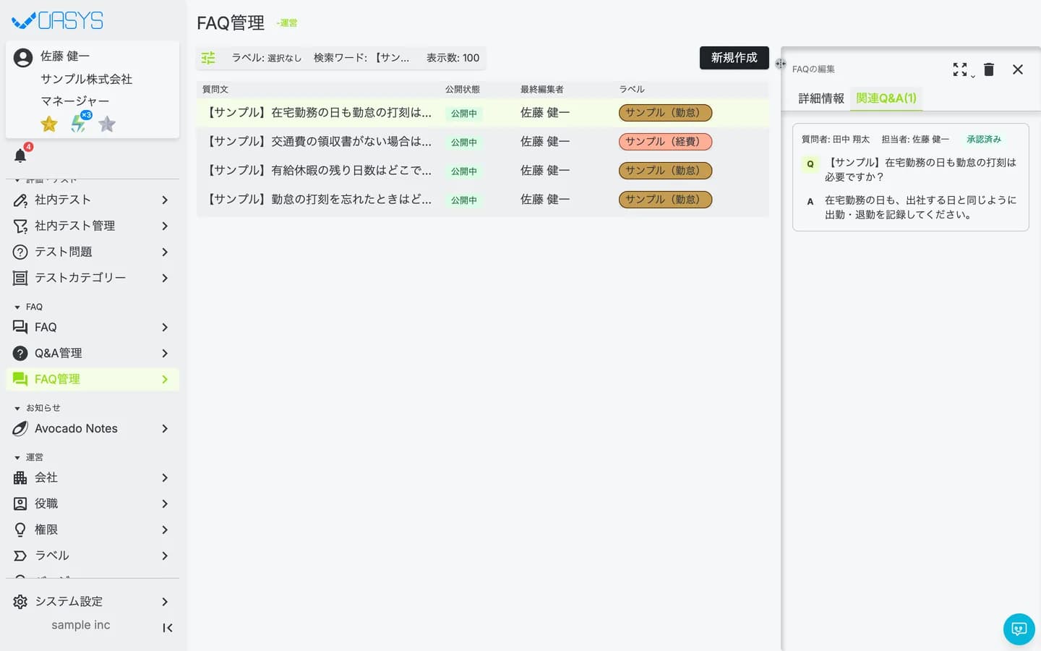
Task: Expand the Avocado Notes chevron
Action: click(x=165, y=428)
